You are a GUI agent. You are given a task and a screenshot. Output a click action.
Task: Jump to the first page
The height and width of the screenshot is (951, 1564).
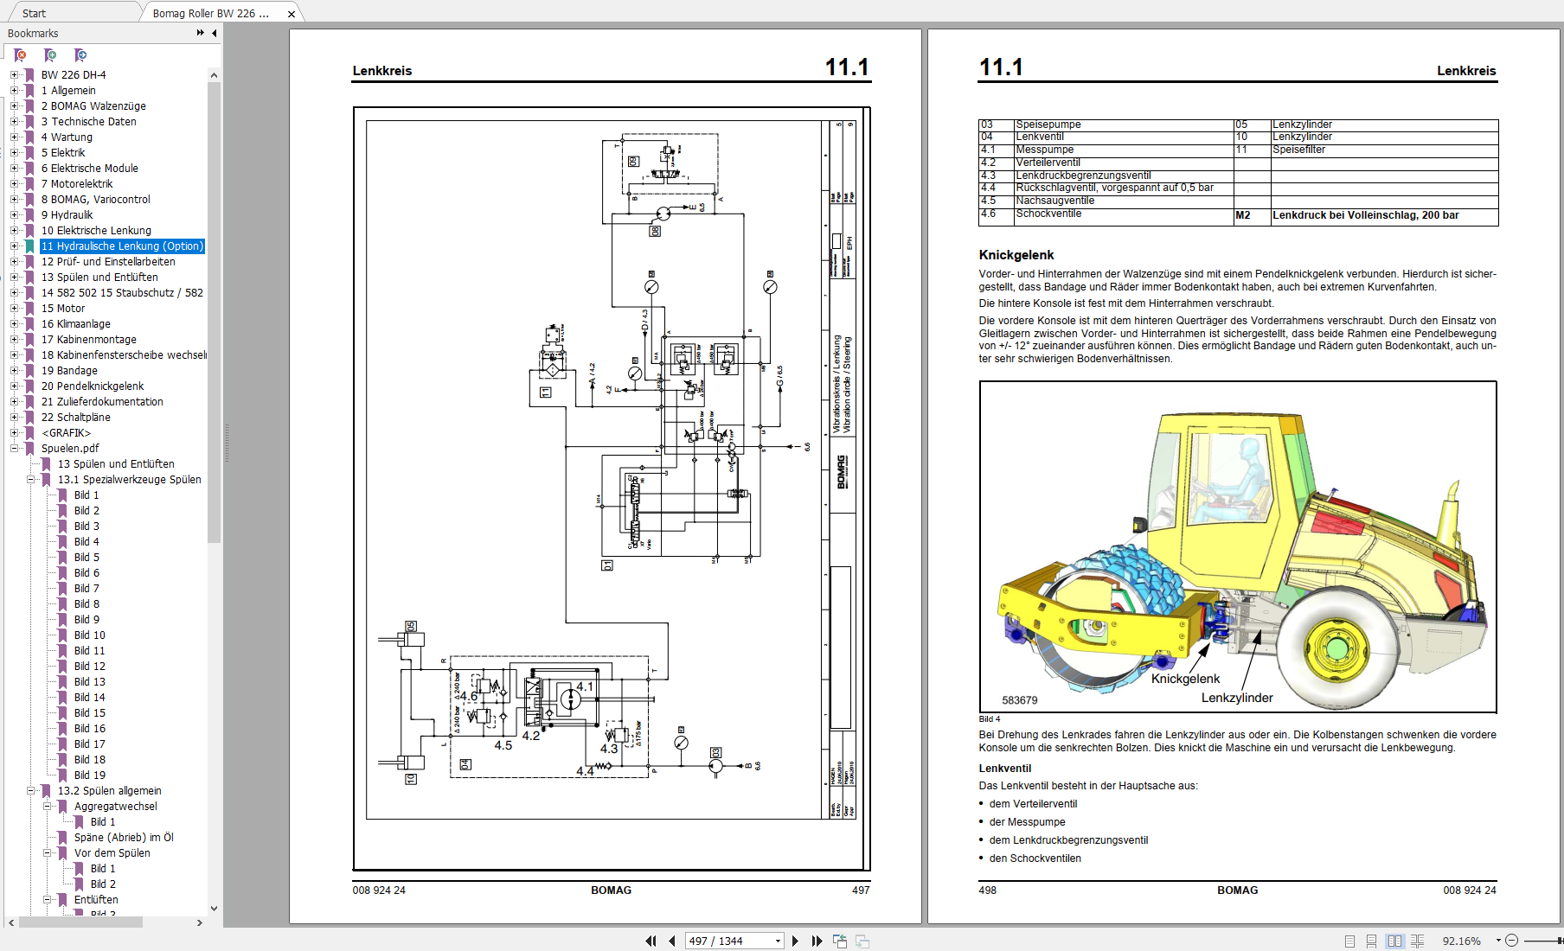tap(651, 941)
